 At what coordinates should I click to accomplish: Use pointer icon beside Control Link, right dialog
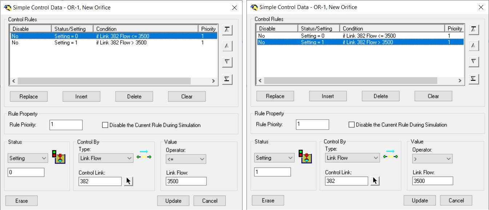[375, 181]
